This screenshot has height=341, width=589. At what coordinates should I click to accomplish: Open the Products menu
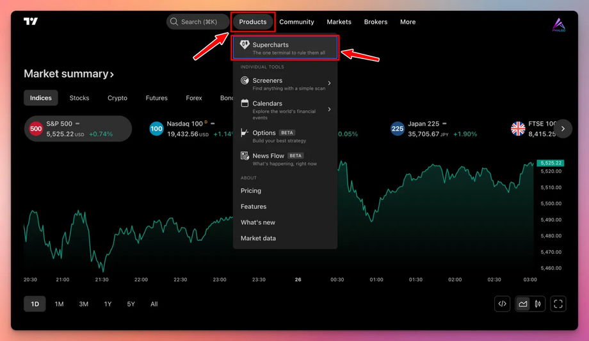pos(253,22)
